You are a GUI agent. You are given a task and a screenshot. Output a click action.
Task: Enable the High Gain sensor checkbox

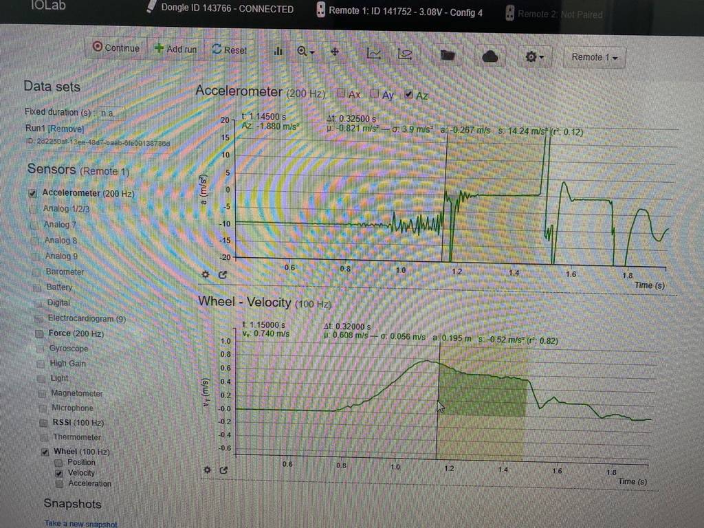(41, 364)
